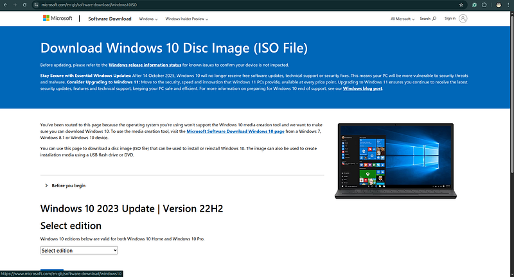
Task: Open the Select edition dropdown
Action: tap(79, 251)
